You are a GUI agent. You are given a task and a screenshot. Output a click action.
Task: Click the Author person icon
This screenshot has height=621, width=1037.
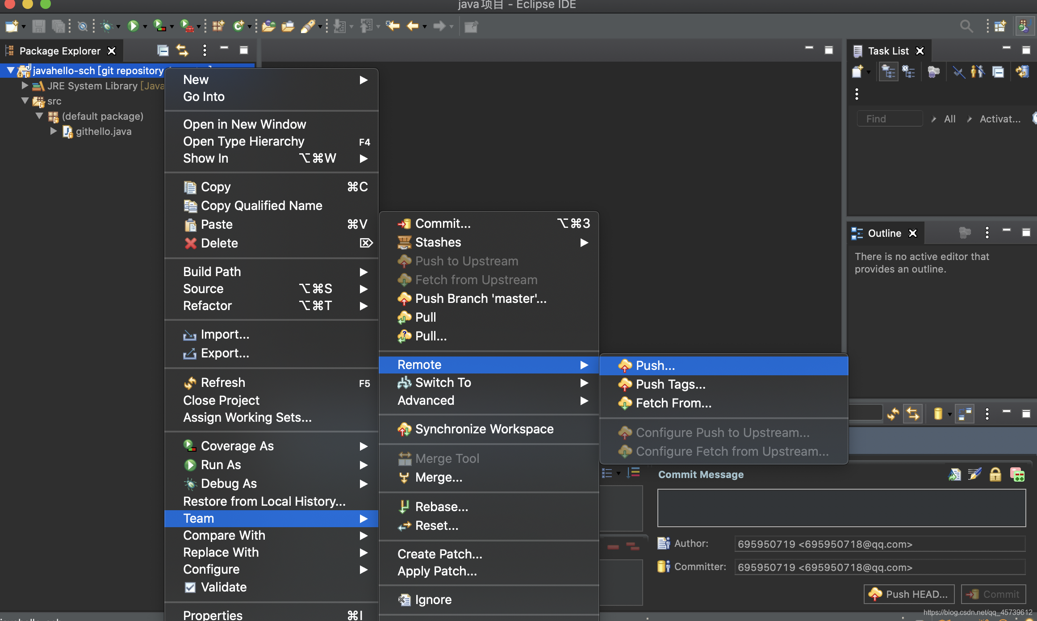tap(664, 543)
